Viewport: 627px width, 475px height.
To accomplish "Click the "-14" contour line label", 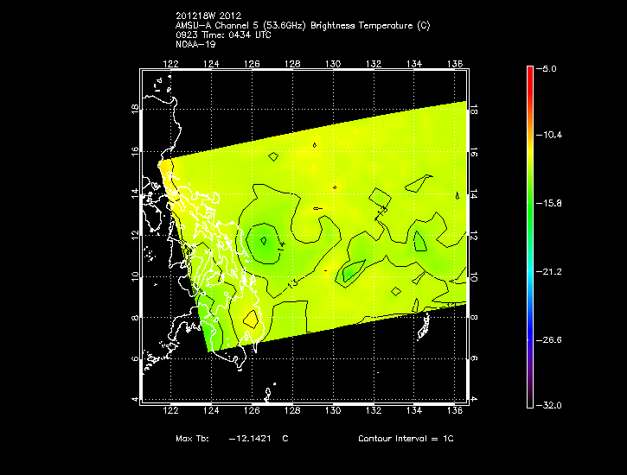I will (282, 246).
